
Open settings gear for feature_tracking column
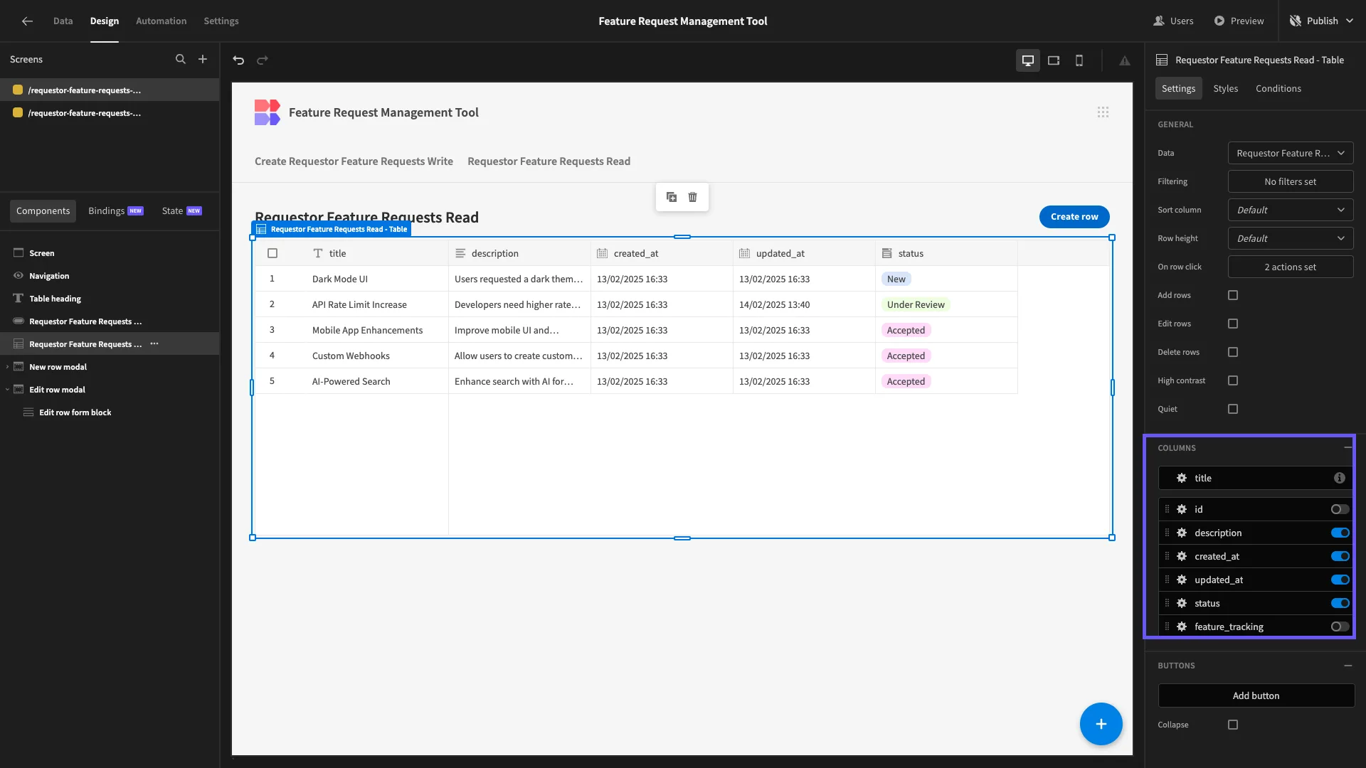[x=1182, y=626]
